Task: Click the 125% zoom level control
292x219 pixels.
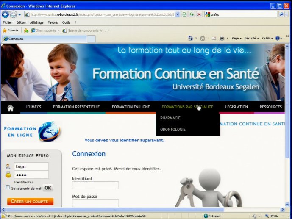Action: 275,216
